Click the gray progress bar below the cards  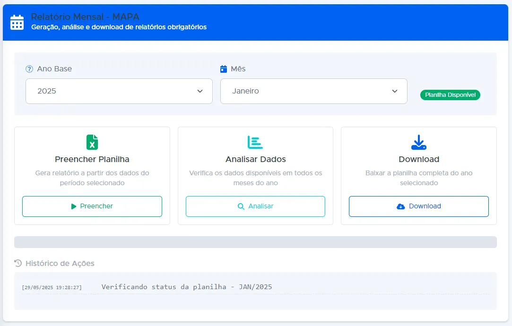click(255, 242)
